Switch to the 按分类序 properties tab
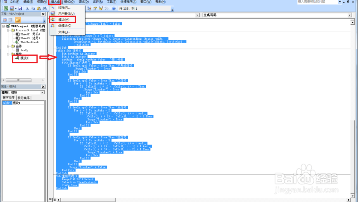The height and width of the screenshot is (202, 358). (x=24, y=98)
